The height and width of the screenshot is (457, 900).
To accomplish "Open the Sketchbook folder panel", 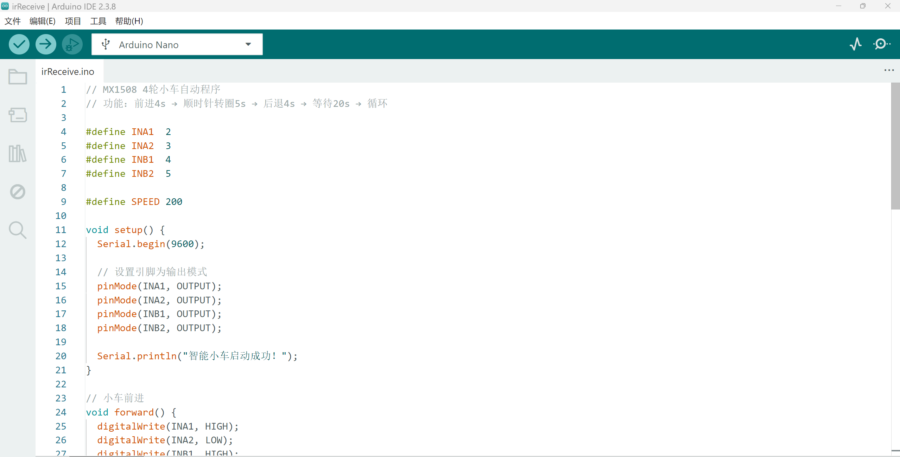I will [18, 77].
